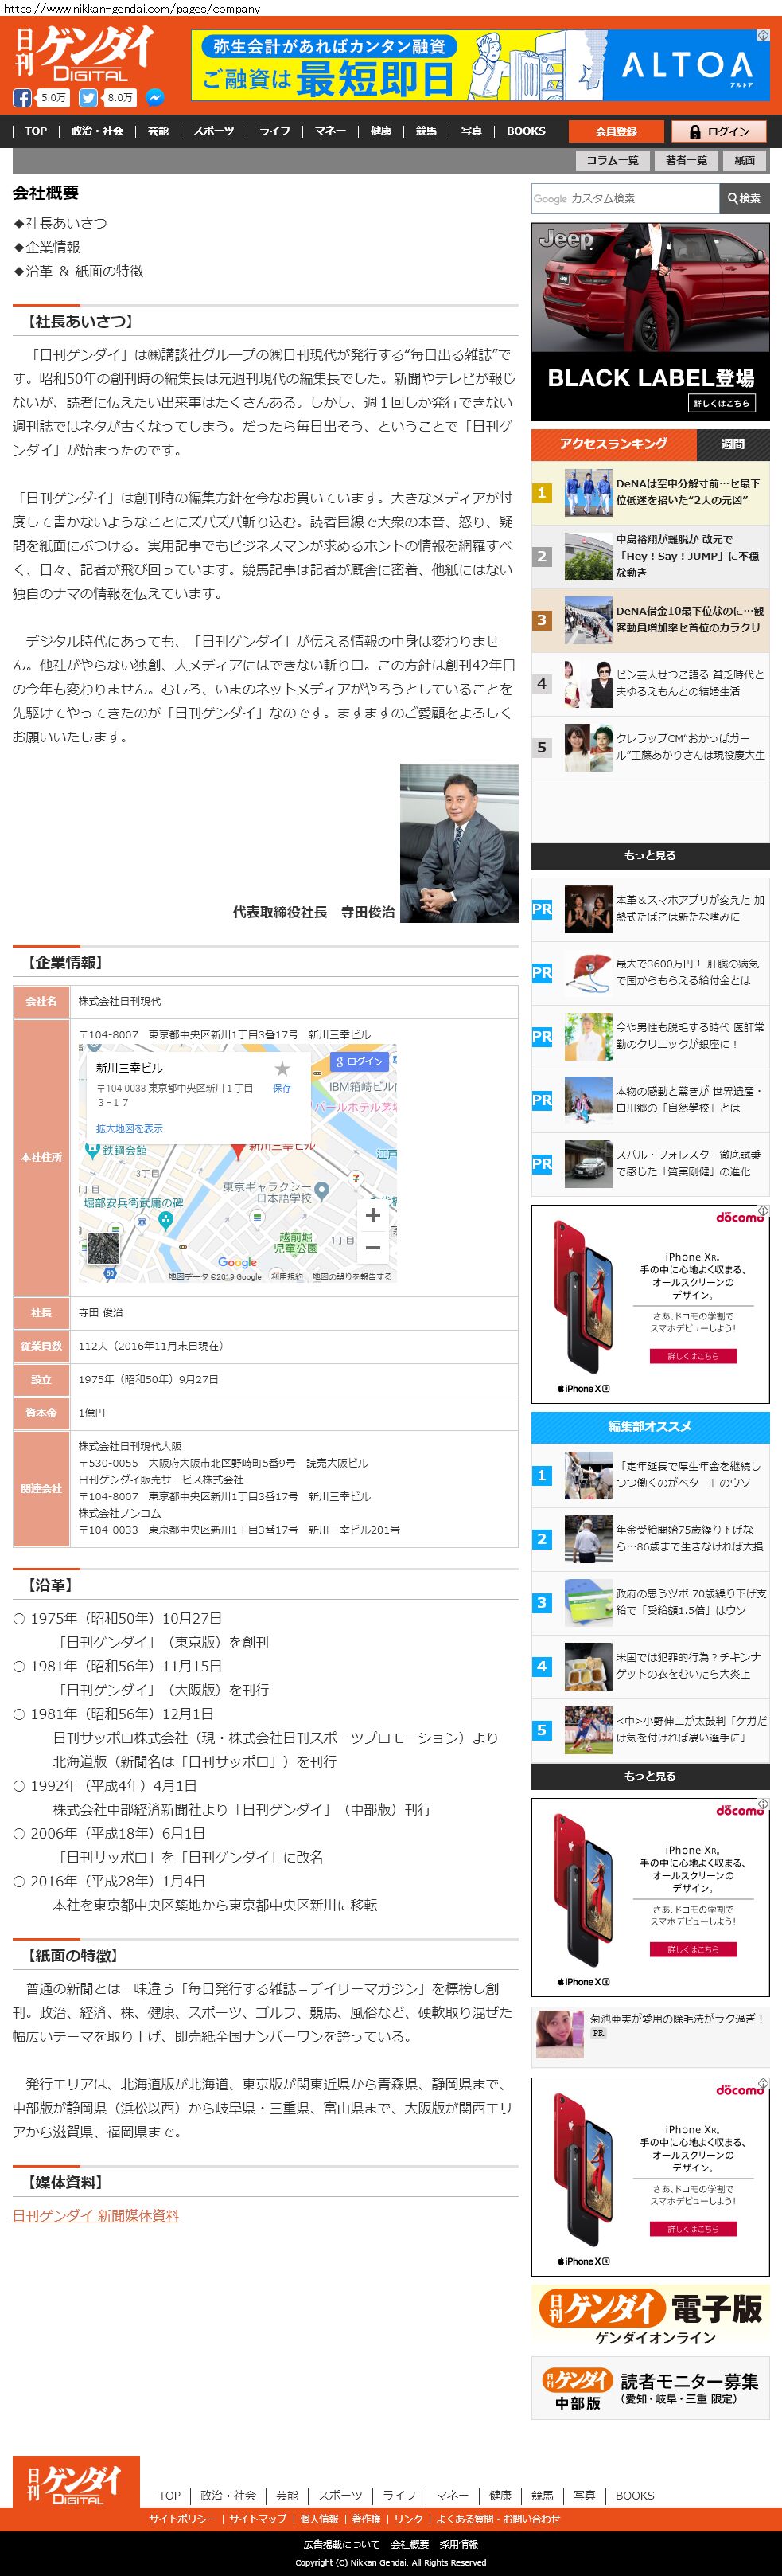Open rank 5 クレラップCM article
Image resolution: width=782 pixels, height=2576 pixels.
[650, 747]
